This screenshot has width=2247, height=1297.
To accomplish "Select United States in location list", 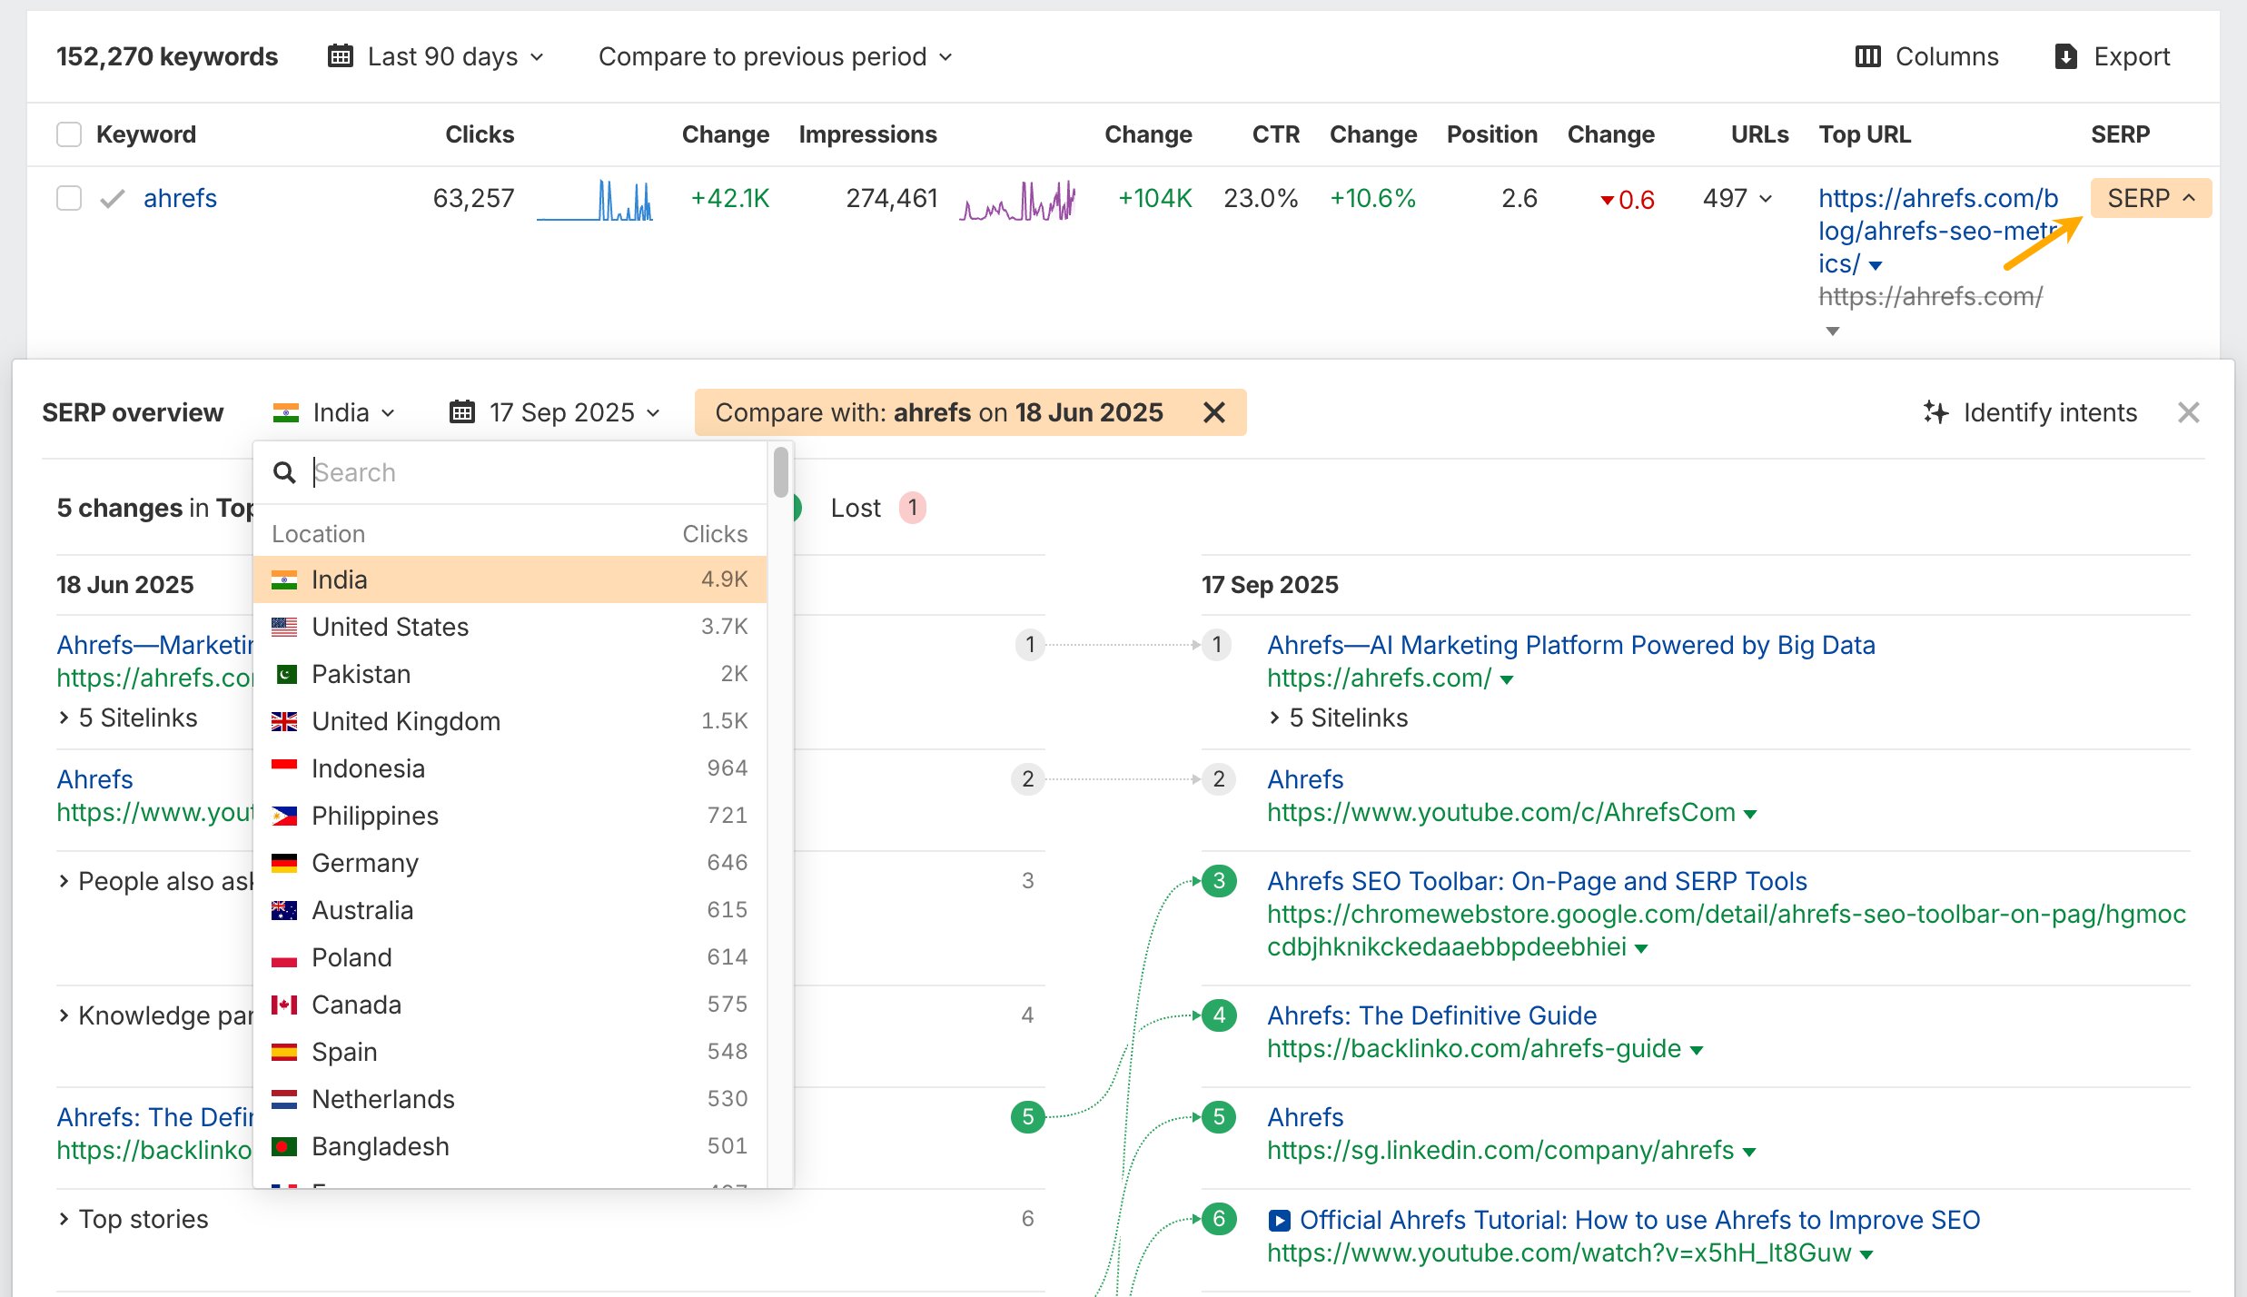I will tap(390, 627).
